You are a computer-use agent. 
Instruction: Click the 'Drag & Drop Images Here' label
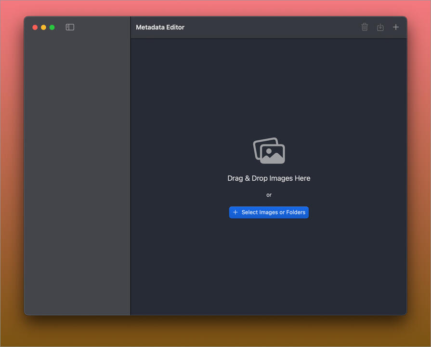(269, 178)
